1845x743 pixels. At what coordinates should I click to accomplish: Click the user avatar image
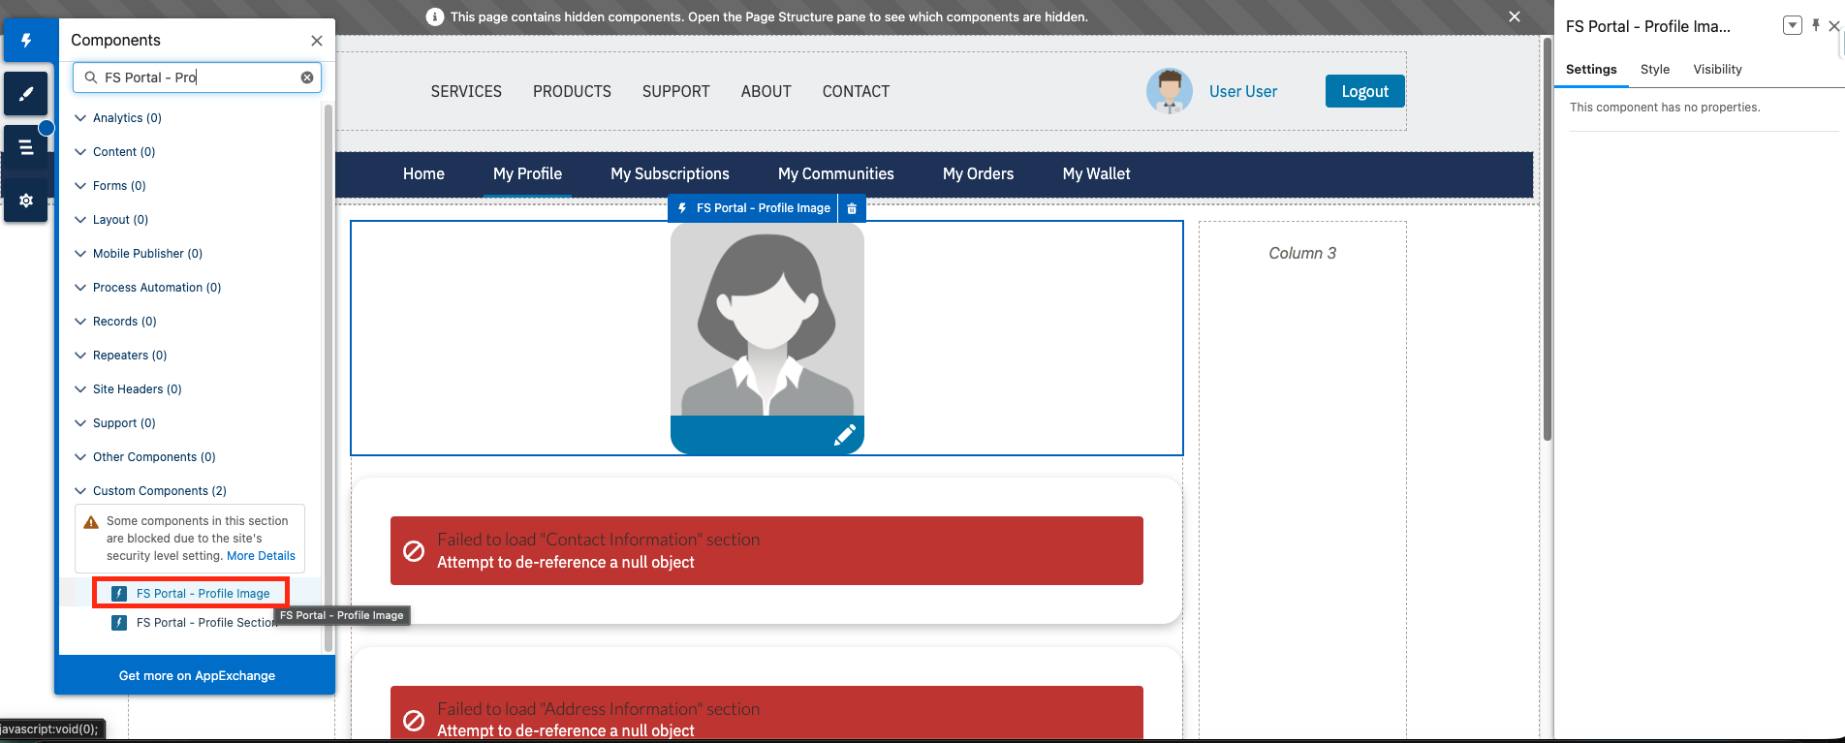click(1170, 91)
